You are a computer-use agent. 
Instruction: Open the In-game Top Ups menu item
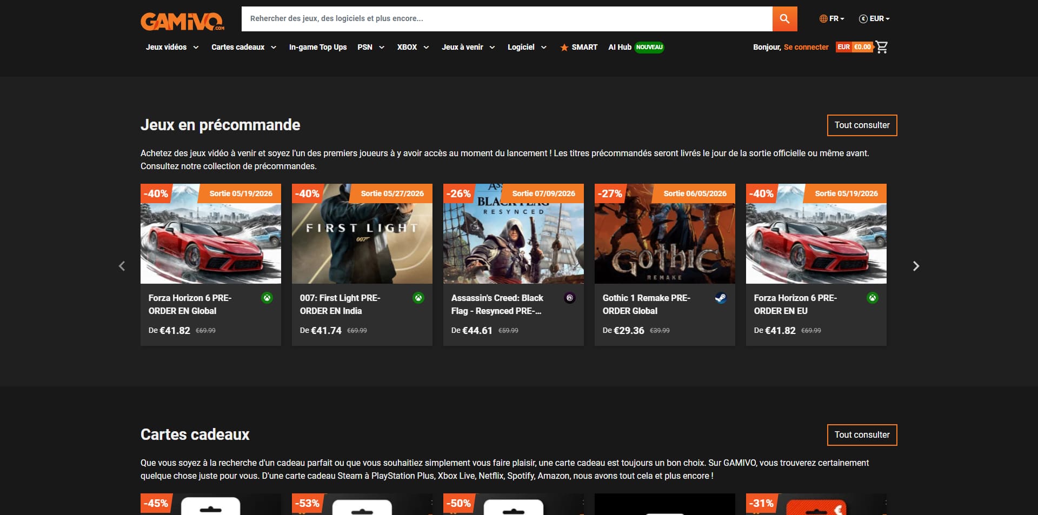point(318,47)
